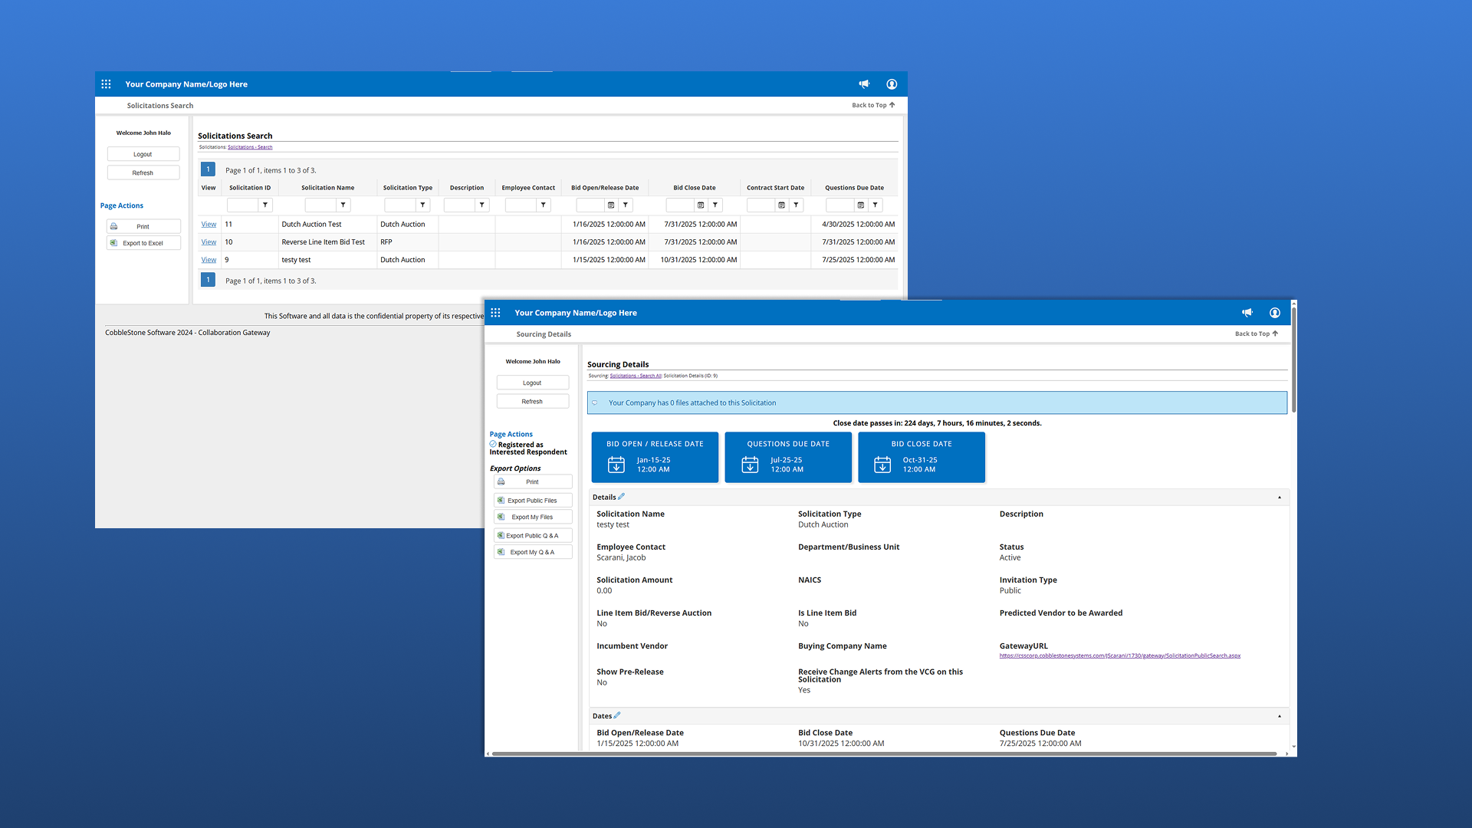Click Bid Open/Release Date filter funnel icon
This screenshot has height=828, width=1472.
pyautogui.click(x=626, y=205)
